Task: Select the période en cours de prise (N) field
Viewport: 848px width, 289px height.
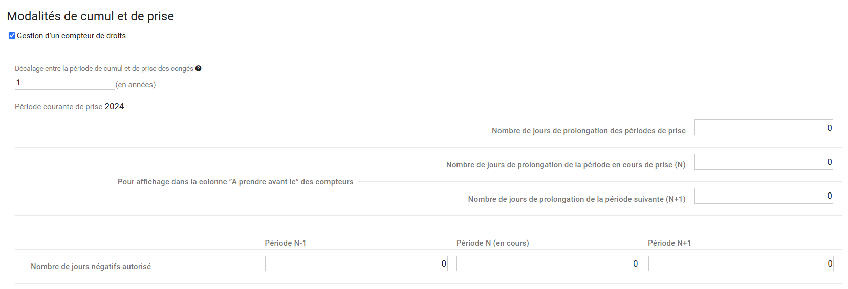Action: [764, 162]
